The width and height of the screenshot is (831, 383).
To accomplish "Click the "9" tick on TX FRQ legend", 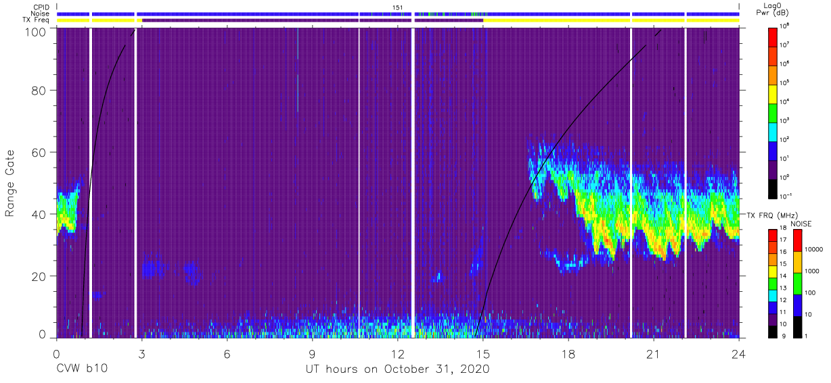I will [785, 336].
